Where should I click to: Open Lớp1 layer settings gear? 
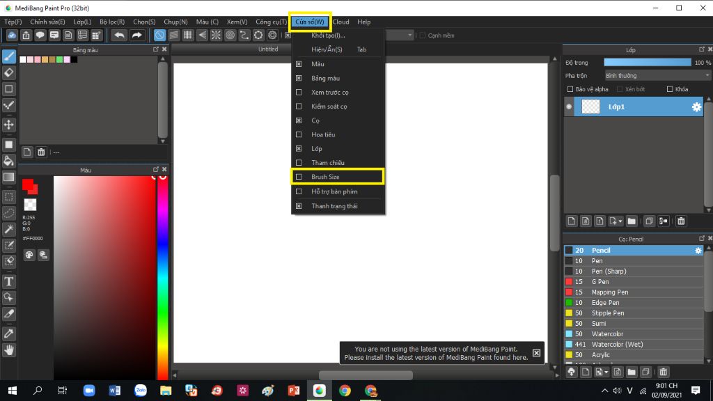pos(696,107)
